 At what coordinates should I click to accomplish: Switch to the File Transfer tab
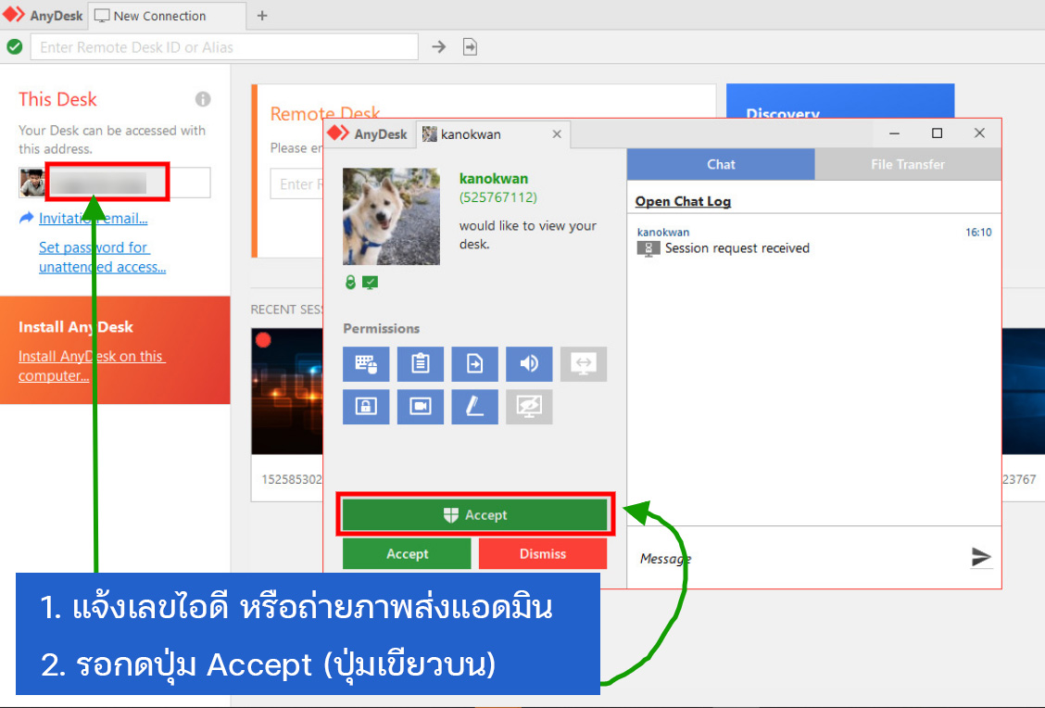tap(908, 164)
